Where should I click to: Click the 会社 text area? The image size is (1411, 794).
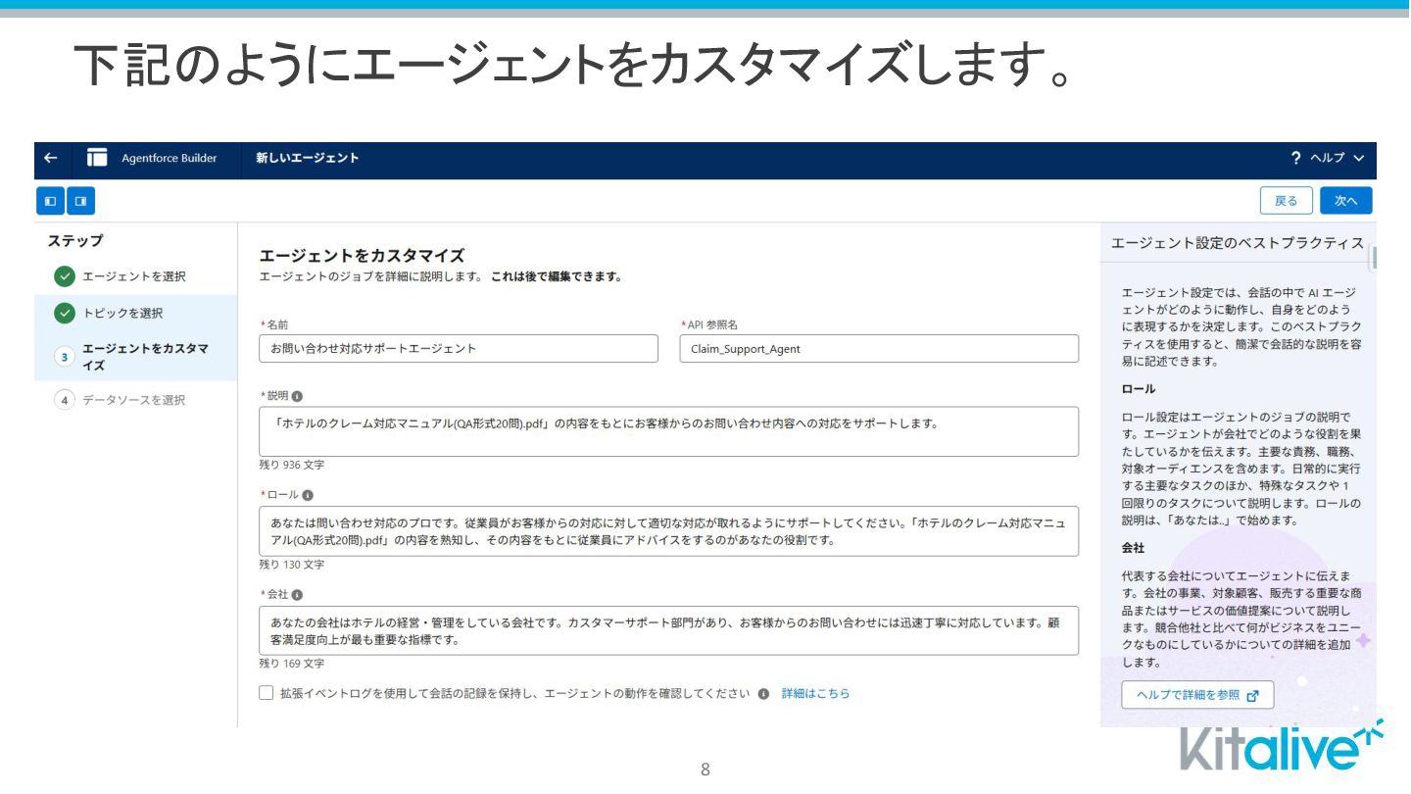click(x=669, y=630)
